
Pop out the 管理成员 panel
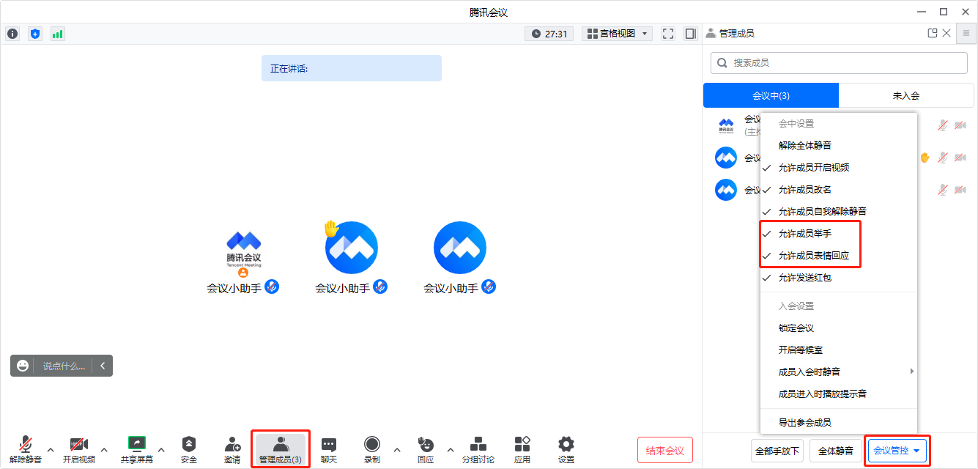[x=933, y=33]
